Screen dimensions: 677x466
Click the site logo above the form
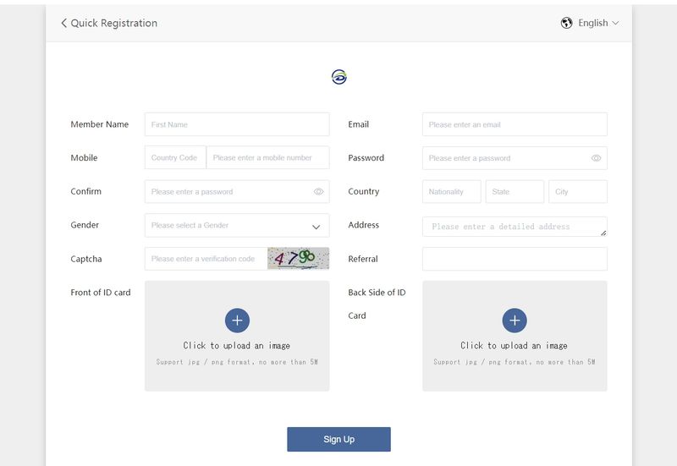(339, 77)
